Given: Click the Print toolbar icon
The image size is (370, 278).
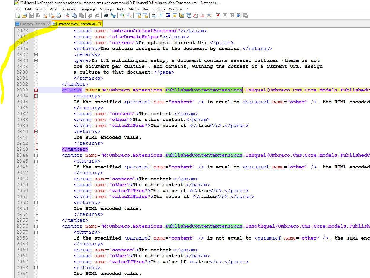Looking at the screenshot, I should (x=58, y=15).
